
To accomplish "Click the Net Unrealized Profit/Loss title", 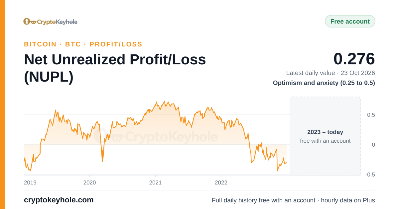I will (115, 68).
